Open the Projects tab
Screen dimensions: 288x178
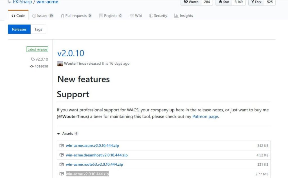(111, 16)
